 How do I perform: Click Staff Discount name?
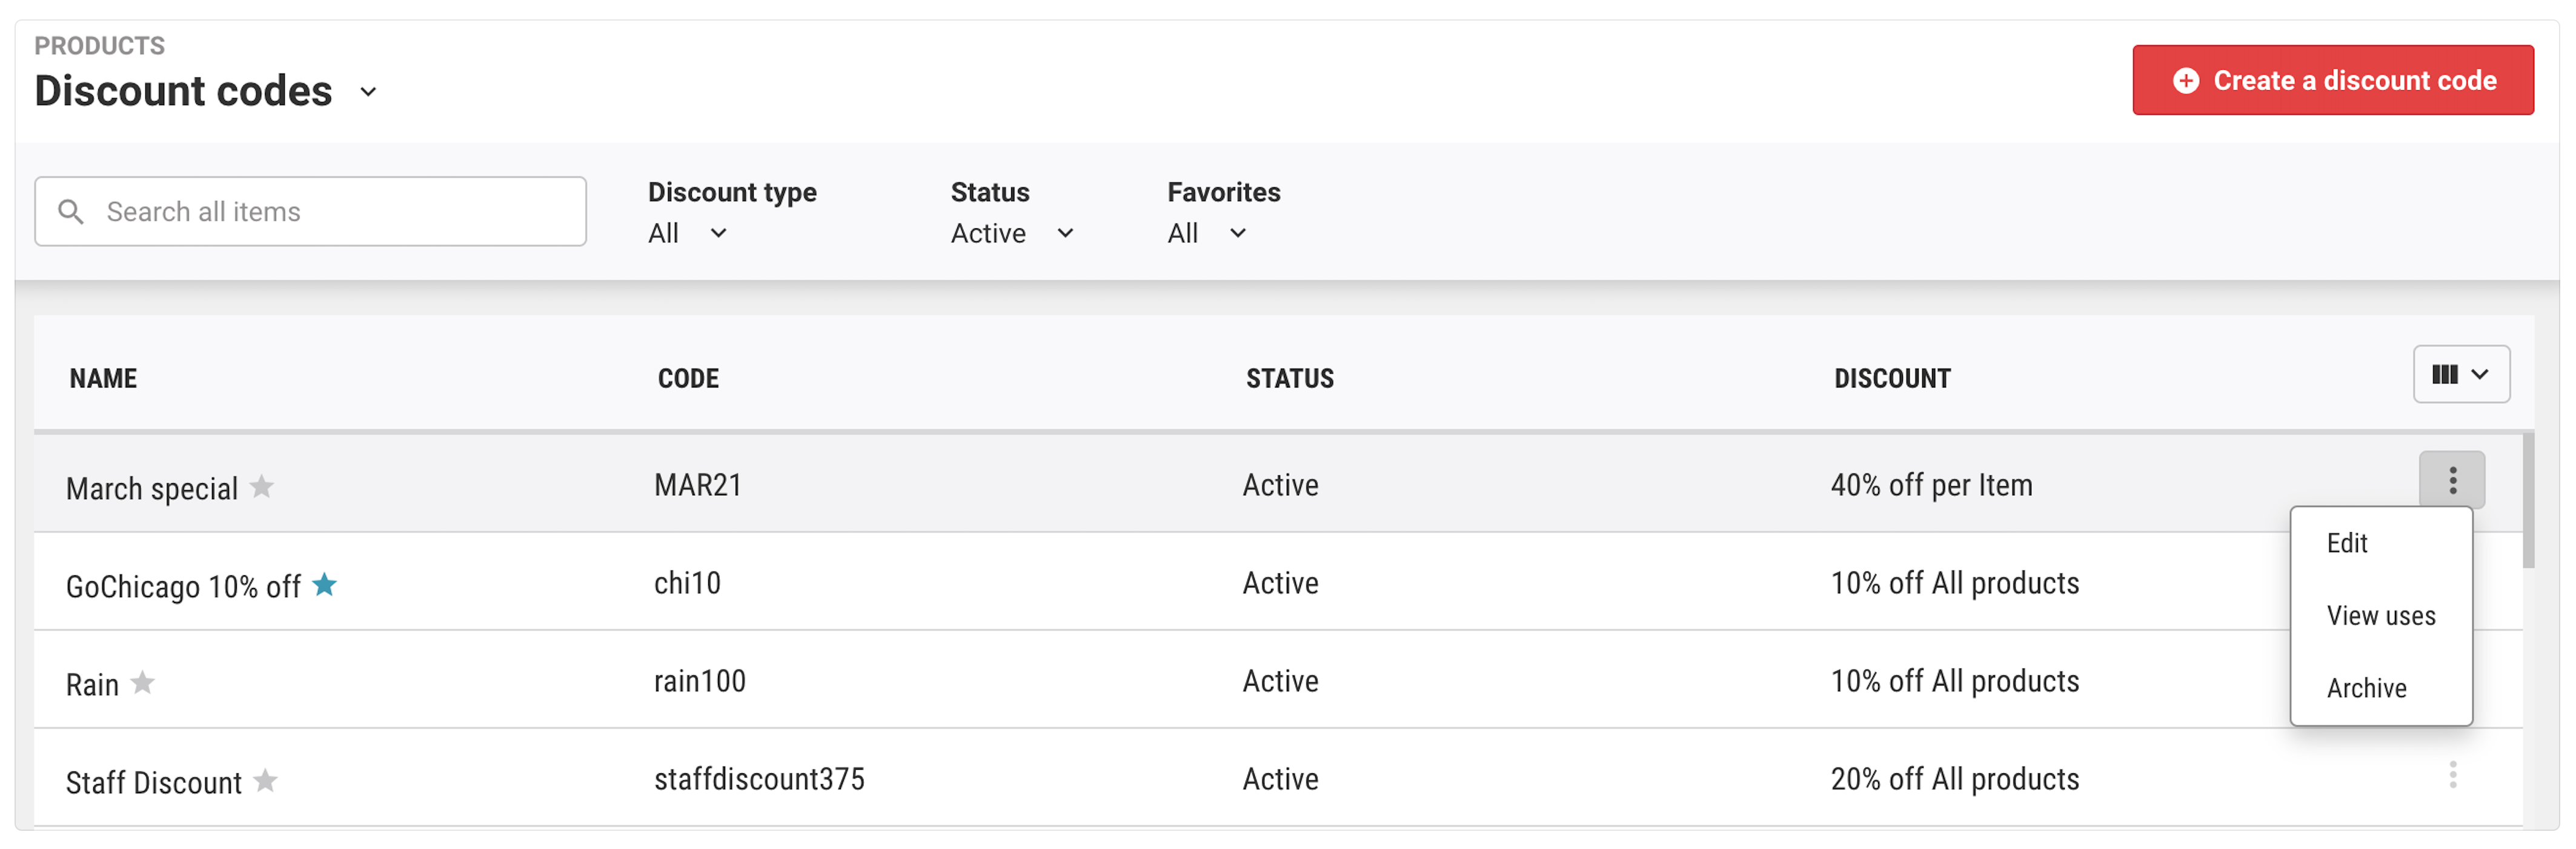154,783
